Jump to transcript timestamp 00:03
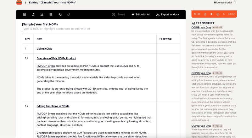Image resolution: width=252 pixels, height=138 pixels. (x=217, y=27)
